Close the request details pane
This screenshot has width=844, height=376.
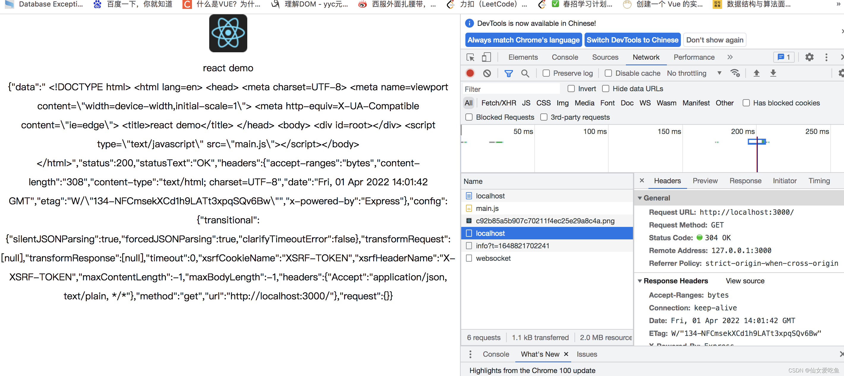pyautogui.click(x=642, y=181)
